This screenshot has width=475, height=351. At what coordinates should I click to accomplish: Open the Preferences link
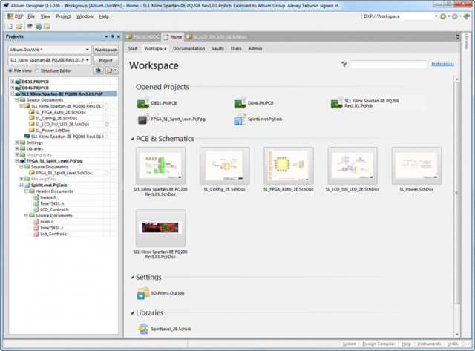click(x=442, y=64)
